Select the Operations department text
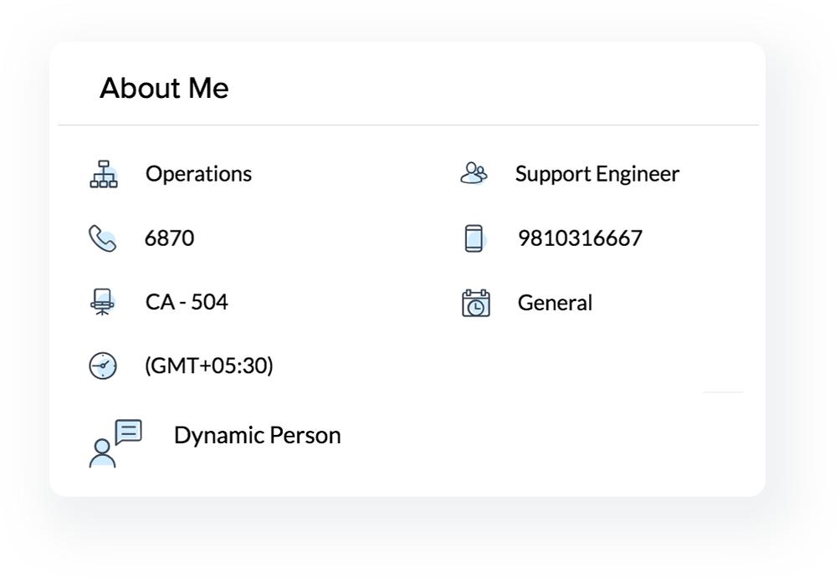Screen dimensions: 840x578 coord(198,174)
